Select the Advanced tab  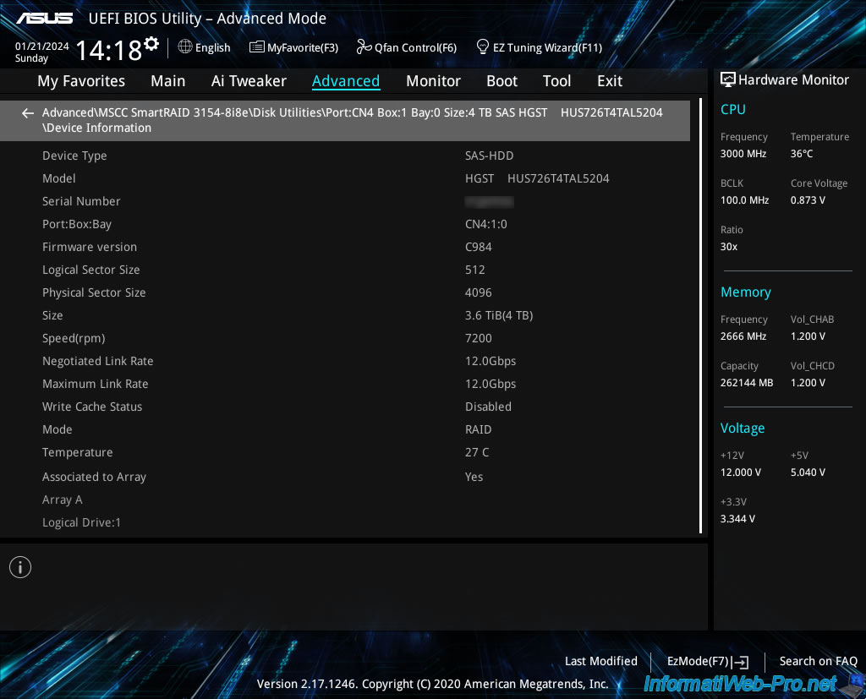pyautogui.click(x=346, y=81)
